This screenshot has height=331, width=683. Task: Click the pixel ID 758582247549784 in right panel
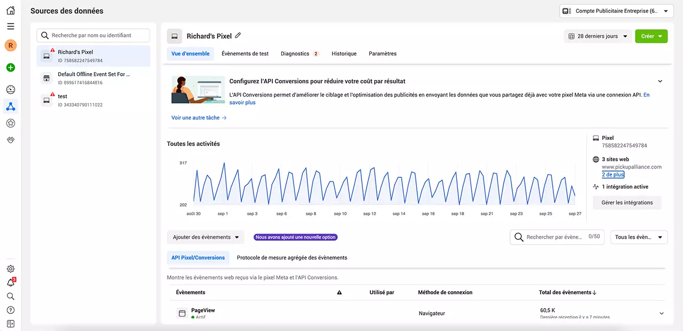(624, 145)
